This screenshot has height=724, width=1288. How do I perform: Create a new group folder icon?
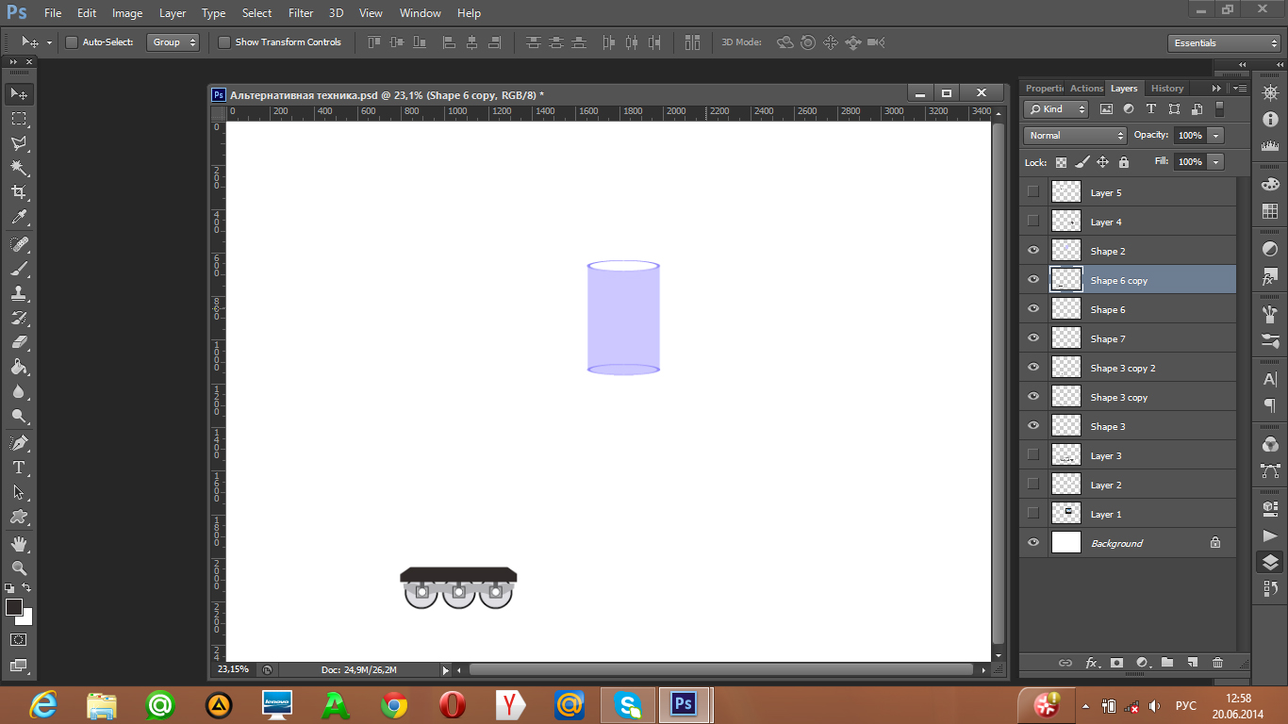(x=1166, y=663)
